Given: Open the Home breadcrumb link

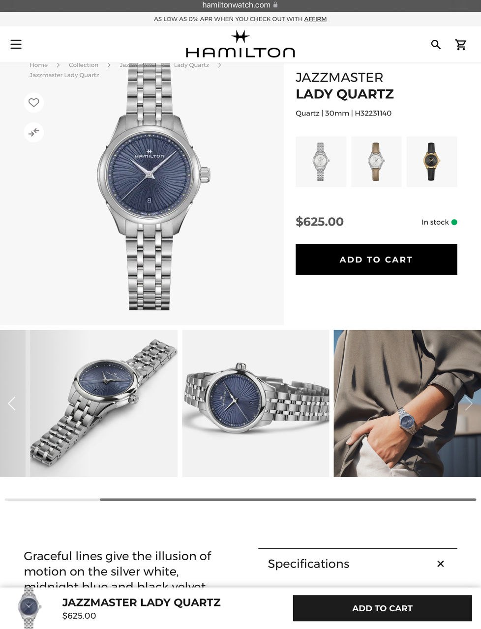Looking at the screenshot, I should tap(39, 65).
